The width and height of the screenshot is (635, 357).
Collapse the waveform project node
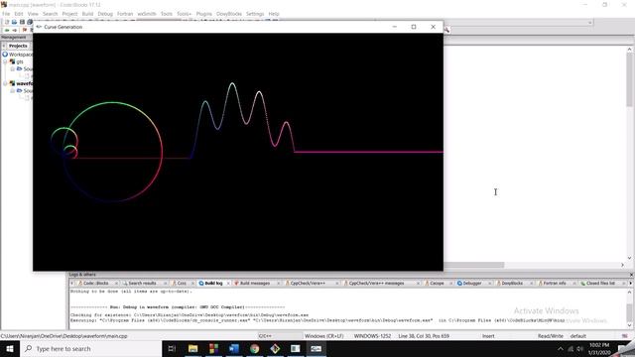(5, 83)
